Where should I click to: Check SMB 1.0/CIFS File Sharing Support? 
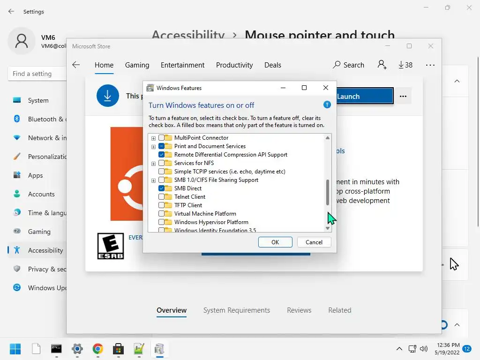(161, 180)
